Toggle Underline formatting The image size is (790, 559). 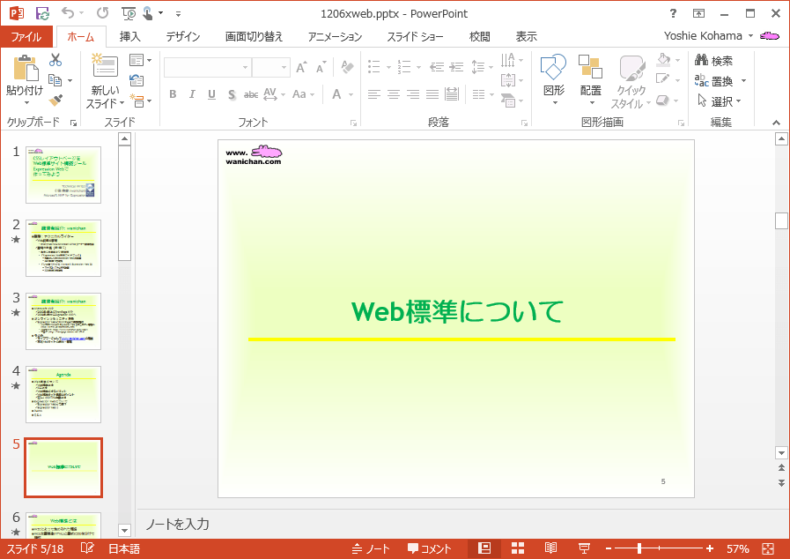point(211,94)
